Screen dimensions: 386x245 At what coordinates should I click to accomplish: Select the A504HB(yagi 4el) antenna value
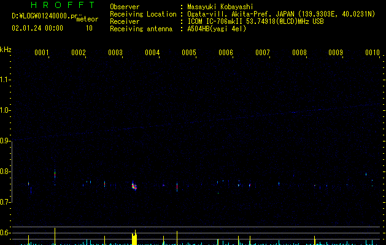click(x=217, y=29)
